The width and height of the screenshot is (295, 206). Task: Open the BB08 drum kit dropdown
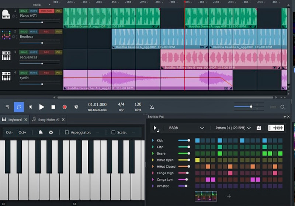(x=186, y=128)
